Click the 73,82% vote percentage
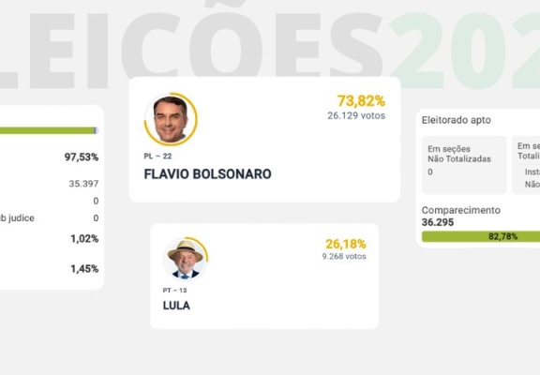This screenshot has width=540, height=375. pos(361,101)
